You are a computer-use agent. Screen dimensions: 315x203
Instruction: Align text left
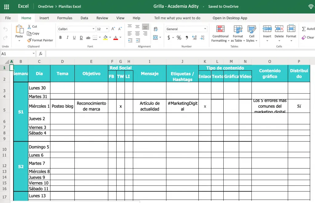(130, 33)
